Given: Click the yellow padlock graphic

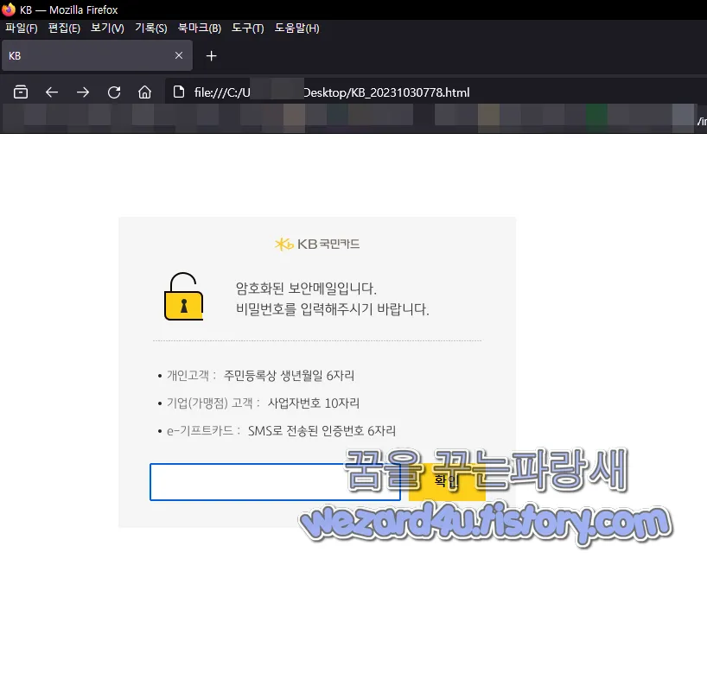Looking at the screenshot, I should [x=183, y=297].
